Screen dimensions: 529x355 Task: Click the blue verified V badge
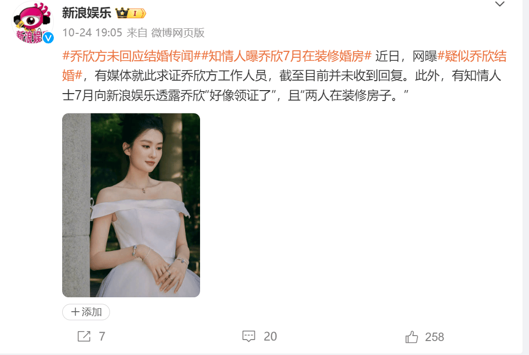(49, 38)
